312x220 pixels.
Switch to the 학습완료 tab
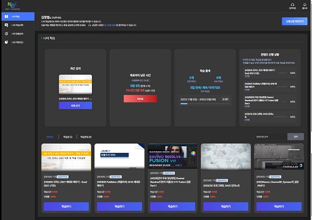[x=85, y=137]
